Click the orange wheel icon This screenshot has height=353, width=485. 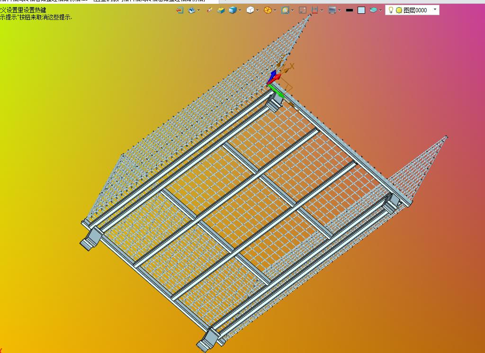(x=268, y=10)
